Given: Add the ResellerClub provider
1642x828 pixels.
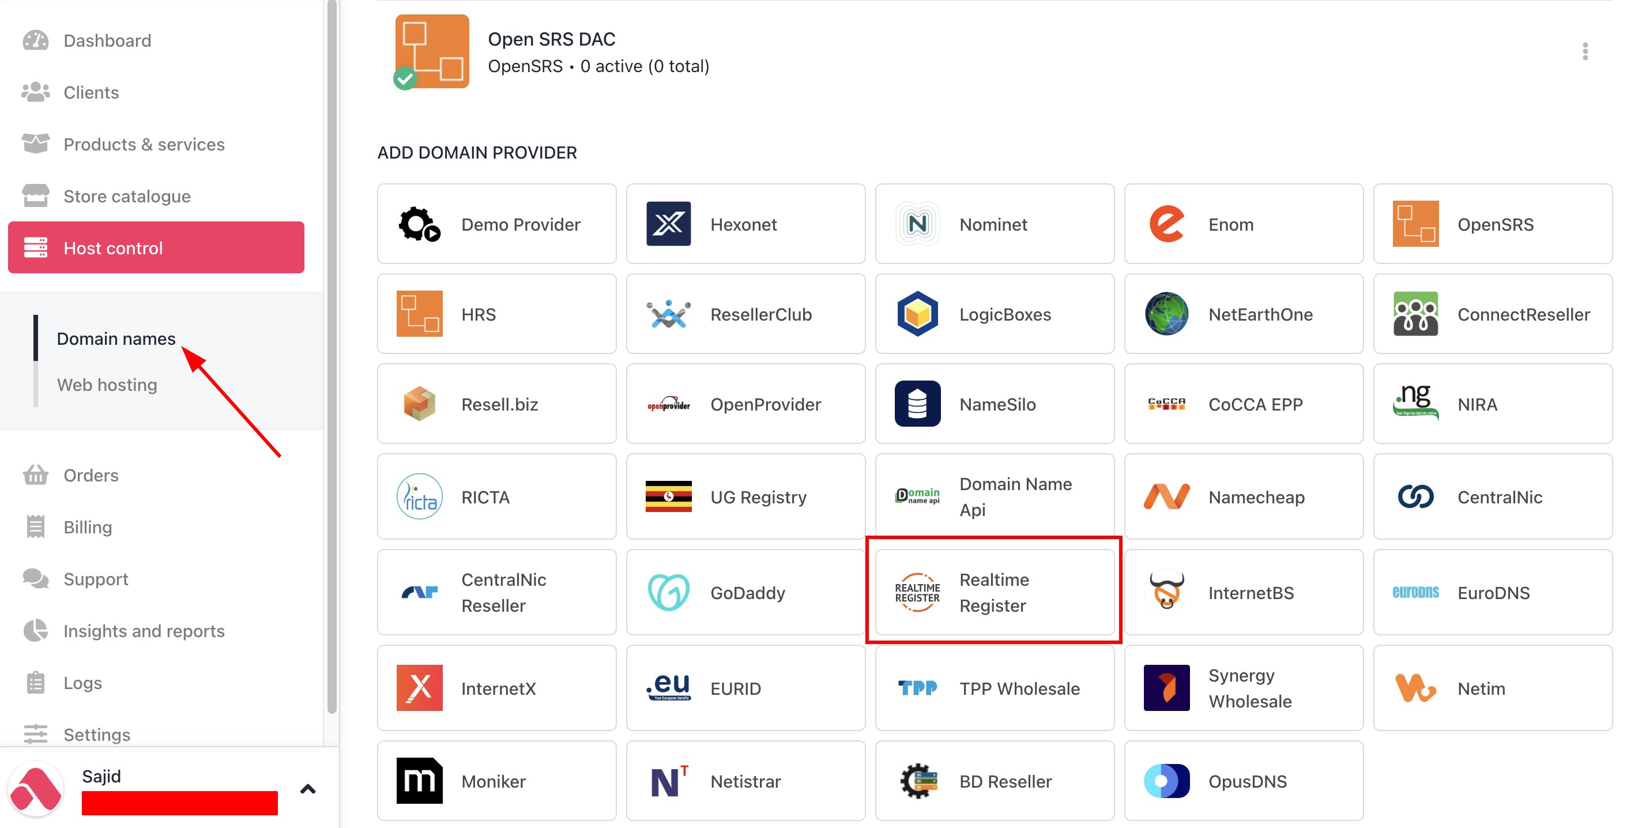Looking at the screenshot, I should click(x=746, y=314).
